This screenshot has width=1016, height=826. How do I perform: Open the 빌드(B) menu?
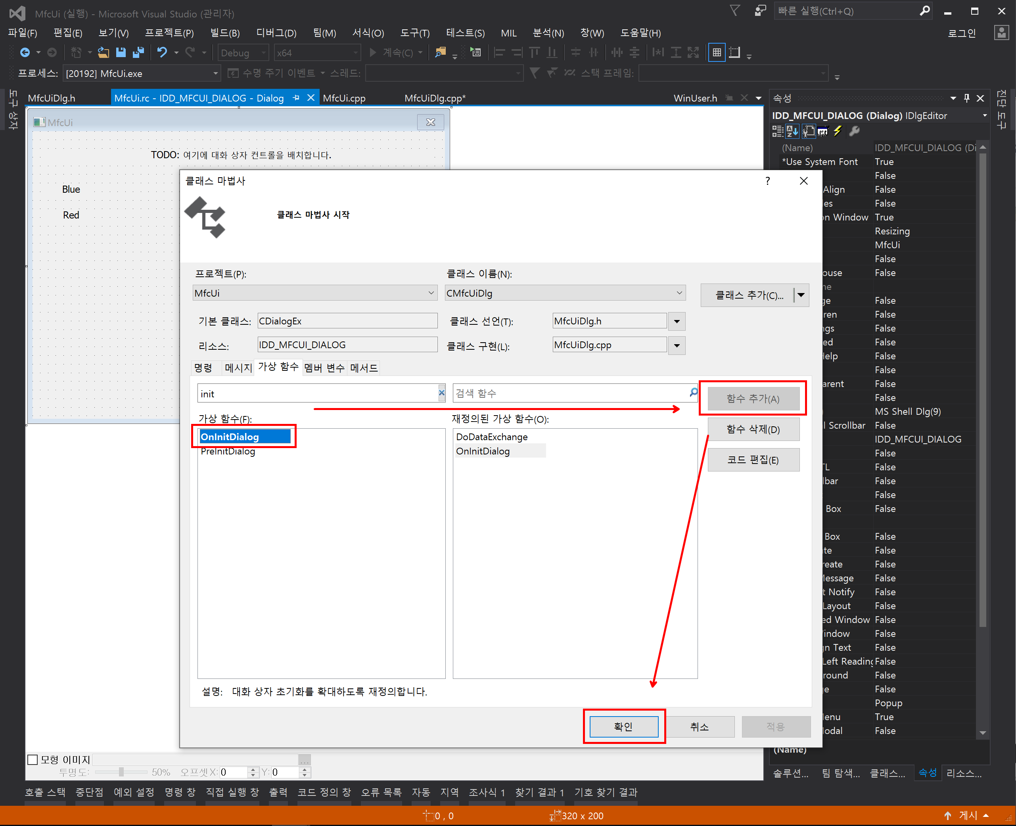tap(224, 33)
